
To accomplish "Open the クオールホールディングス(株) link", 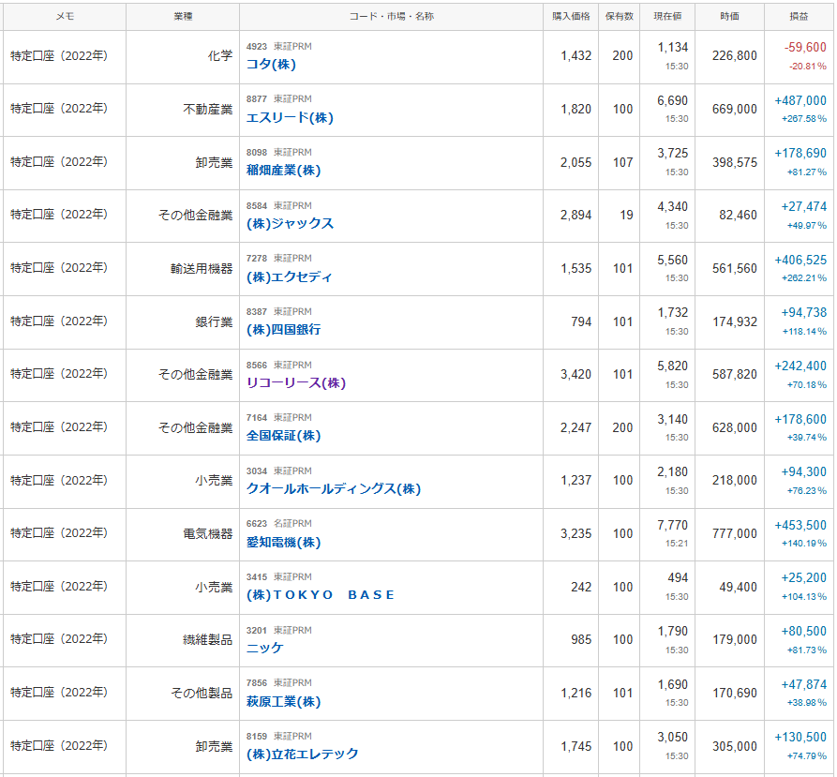I will [333, 489].
